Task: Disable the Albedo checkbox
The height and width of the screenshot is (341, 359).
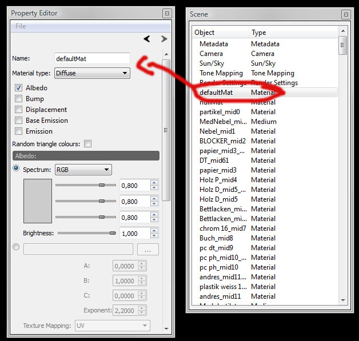Action: point(19,88)
